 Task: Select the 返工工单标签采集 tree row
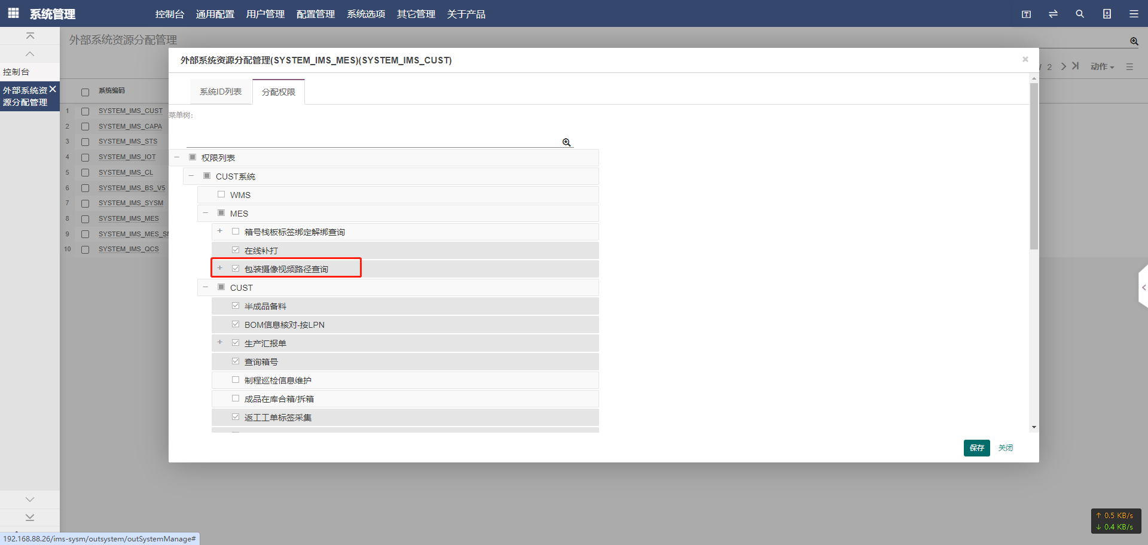tap(405, 417)
